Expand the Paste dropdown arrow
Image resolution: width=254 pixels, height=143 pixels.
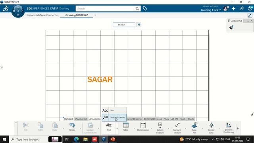coord(63,128)
